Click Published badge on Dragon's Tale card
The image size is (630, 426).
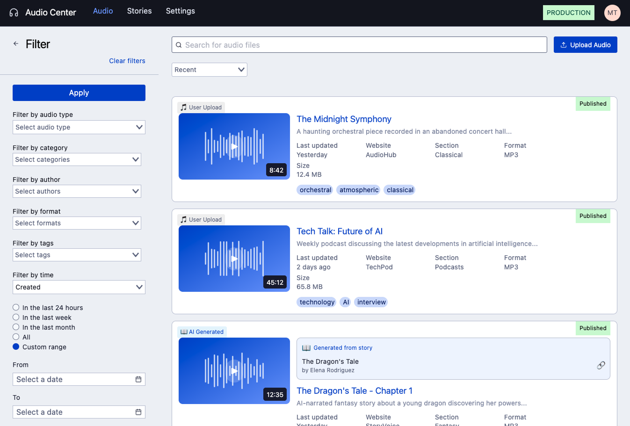593,328
